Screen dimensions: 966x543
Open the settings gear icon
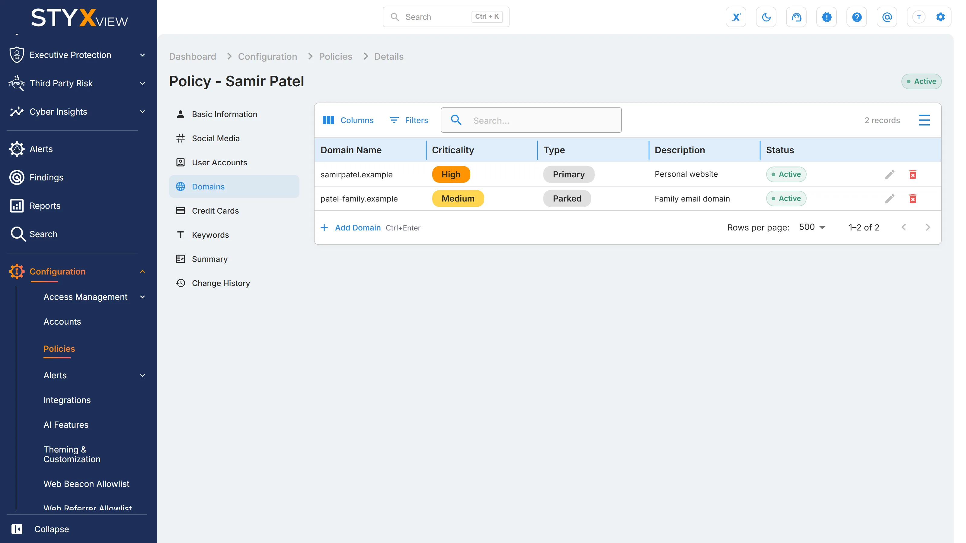(941, 17)
